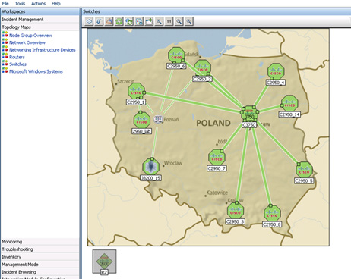This screenshot has height=279, width=351.
Task: Click the save map layout icon
Action: click(139, 21)
